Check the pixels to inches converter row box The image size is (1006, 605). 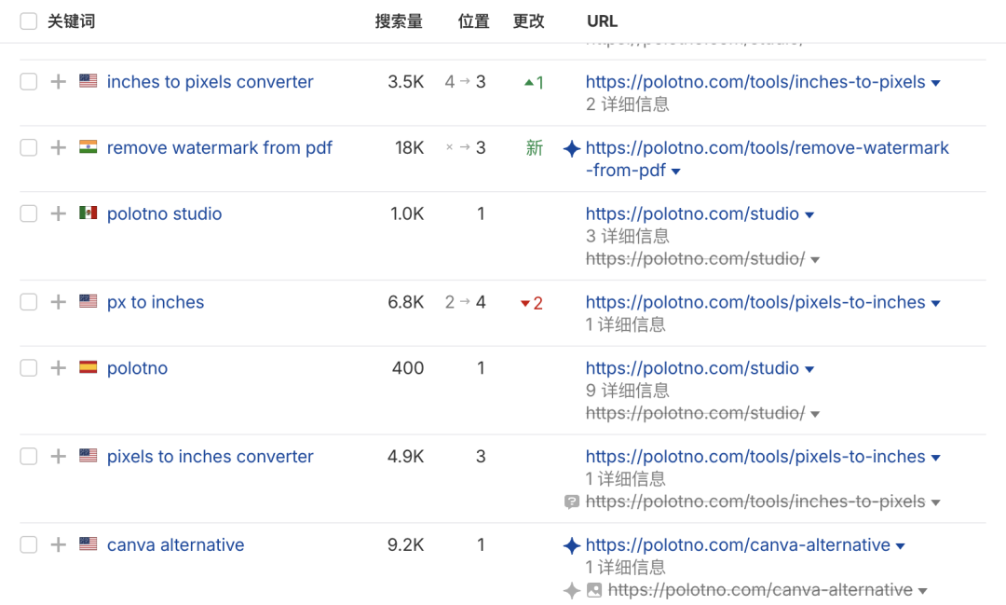28,456
